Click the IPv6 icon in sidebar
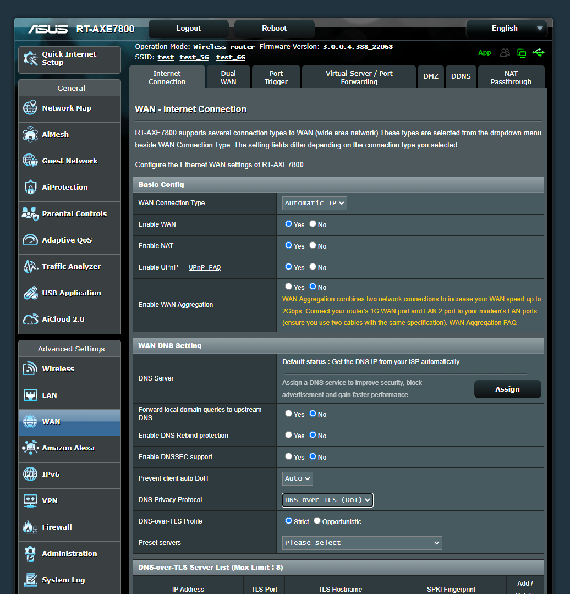Image resolution: width=570 pixels, height=594 pixels. point(30,474)
